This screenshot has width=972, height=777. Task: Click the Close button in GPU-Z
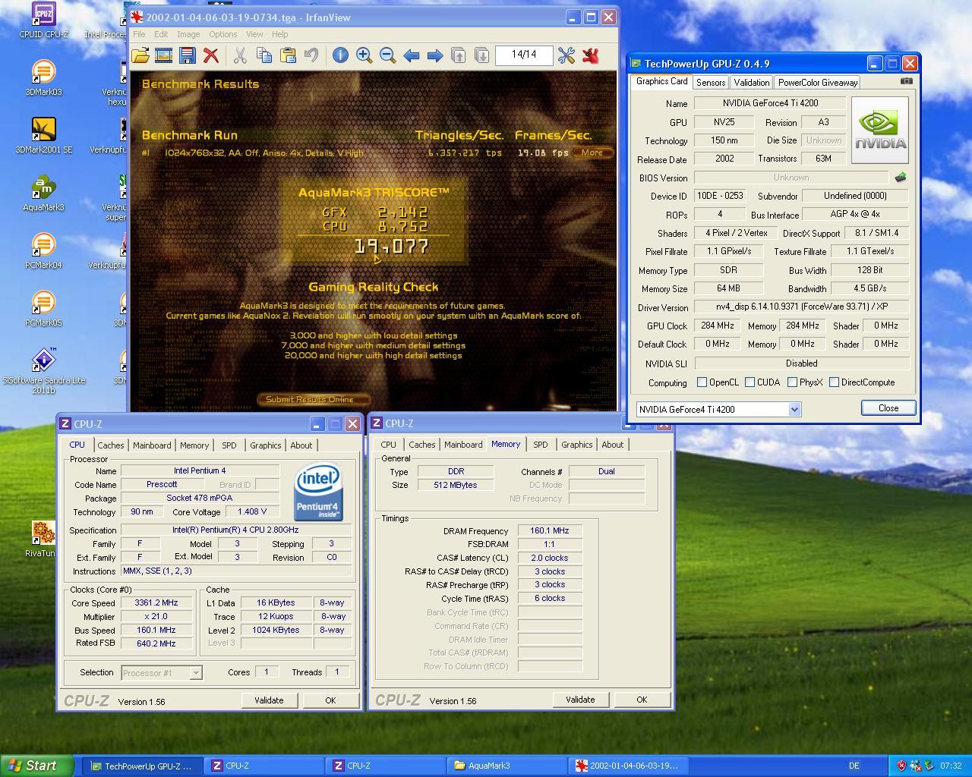click(888, 408)
